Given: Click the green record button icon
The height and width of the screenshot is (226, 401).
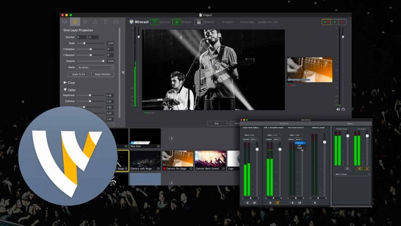Looking at the screenshot, I should click(177, 22).
